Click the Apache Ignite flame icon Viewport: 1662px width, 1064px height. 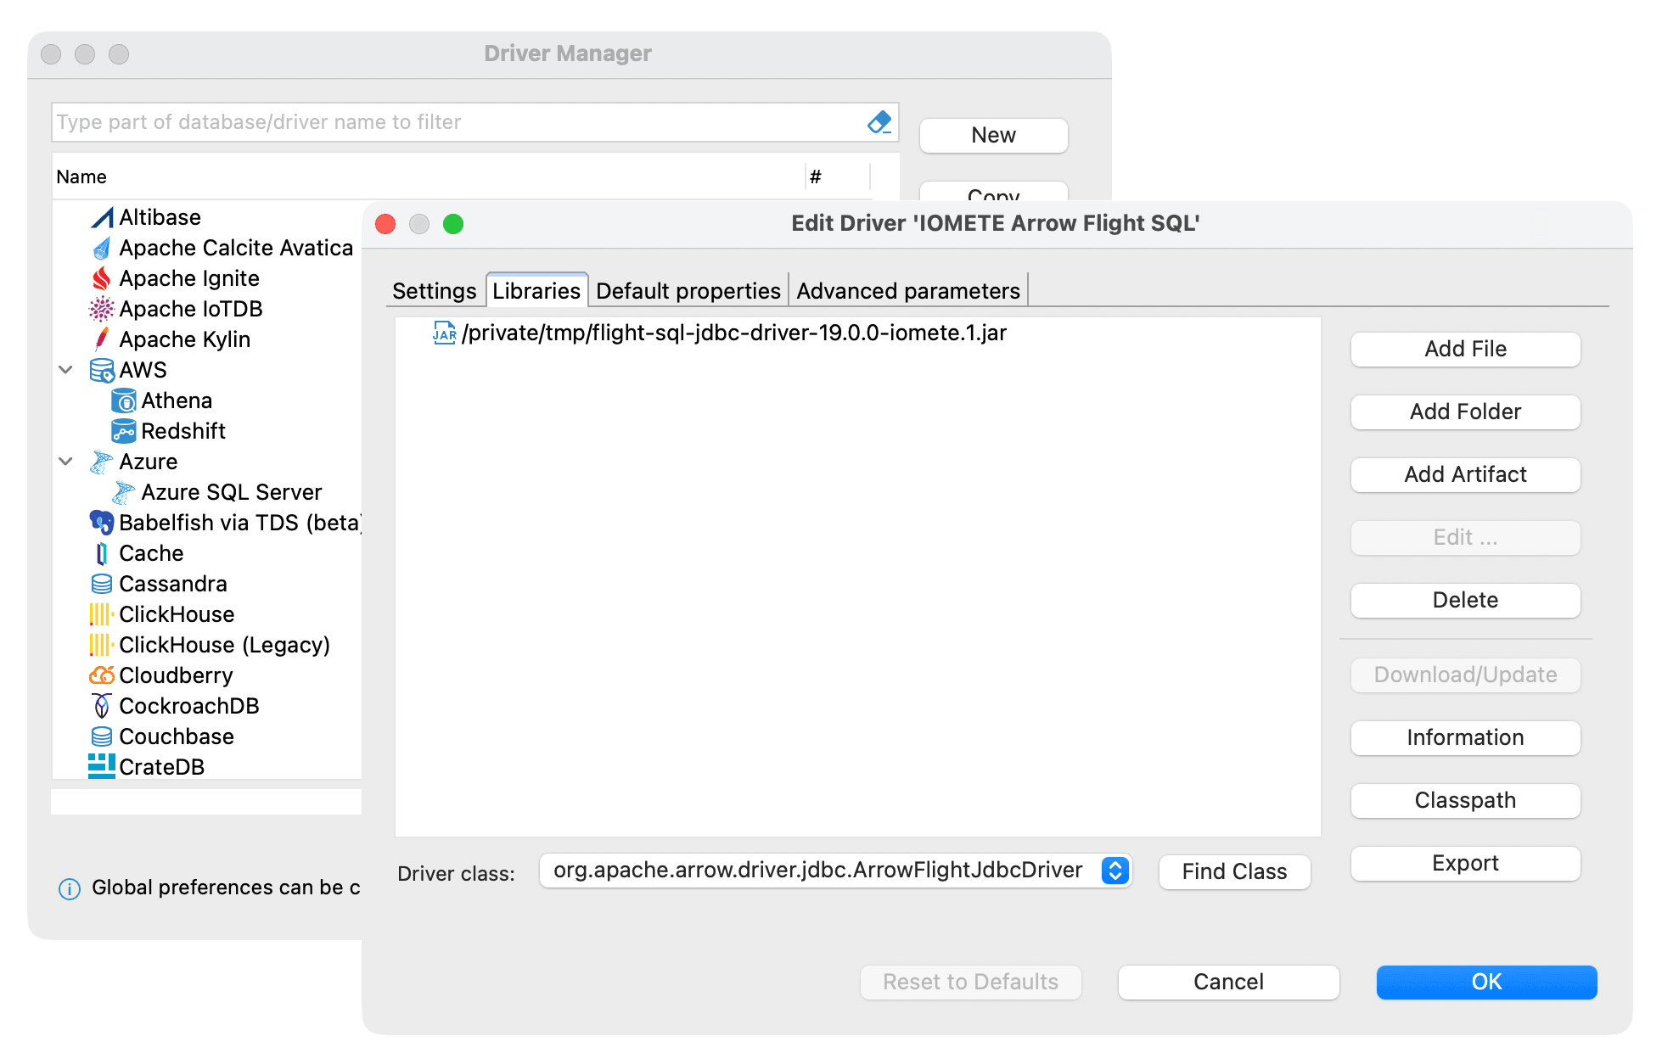click(x=102, y=279)
